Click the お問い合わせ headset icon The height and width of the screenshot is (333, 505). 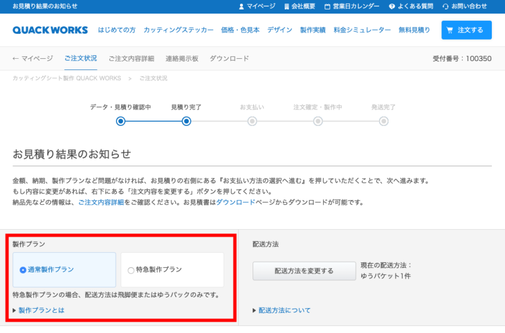click(x=446, y=7)
